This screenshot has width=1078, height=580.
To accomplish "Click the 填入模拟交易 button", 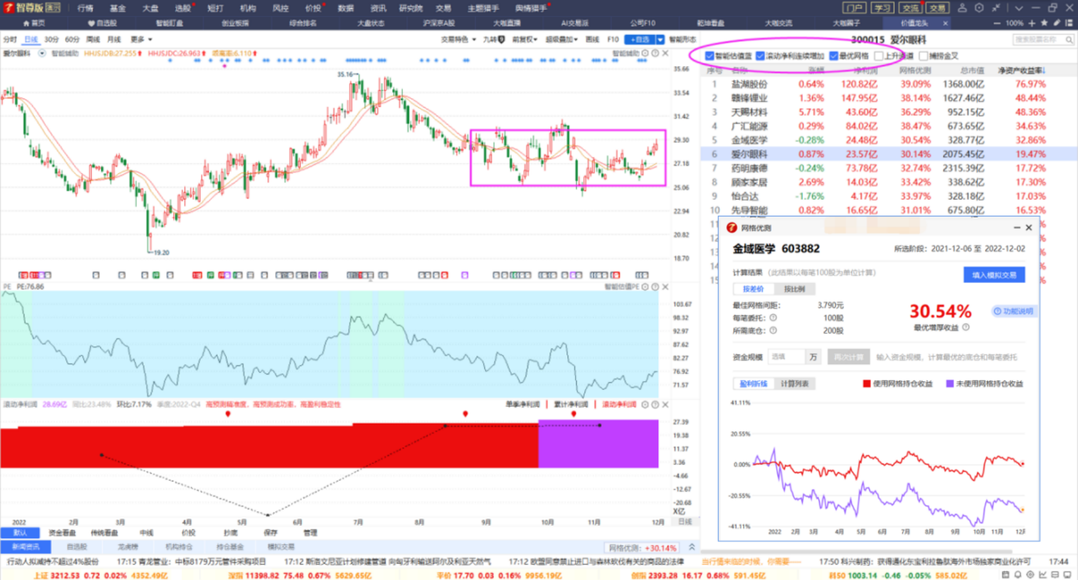I will coord(994,275).
